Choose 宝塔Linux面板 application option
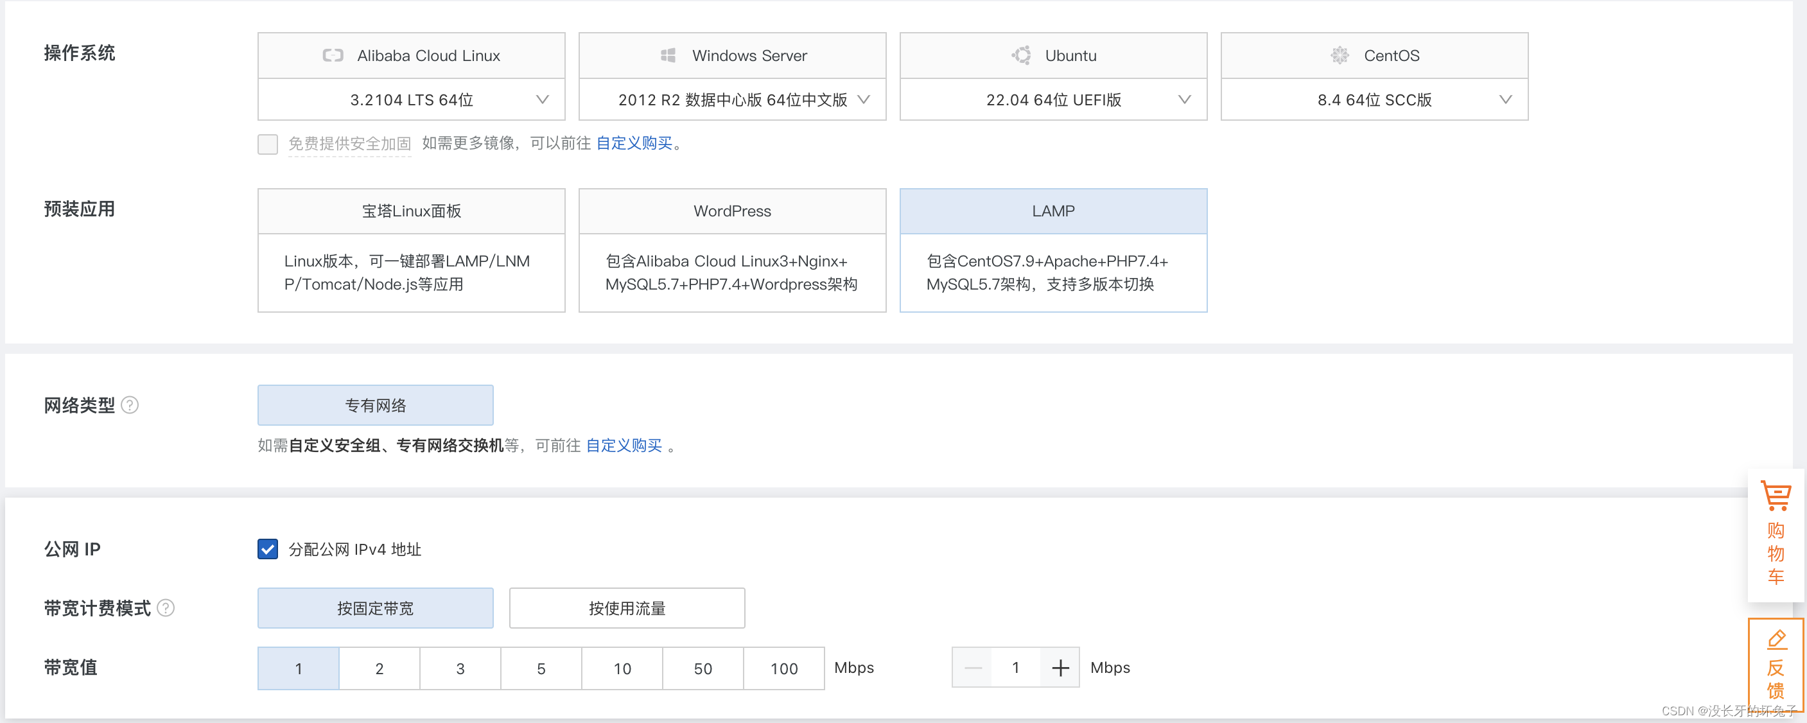The height and width of the screenshot is (723, 1807). (411, 250)
